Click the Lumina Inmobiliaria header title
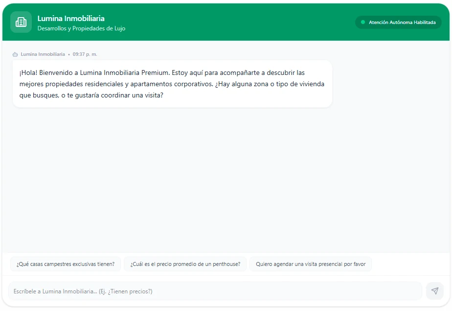The image size is (452, 311). pos(71,19)
